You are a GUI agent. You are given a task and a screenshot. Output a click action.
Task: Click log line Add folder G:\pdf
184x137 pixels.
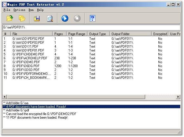click(16, 110)
